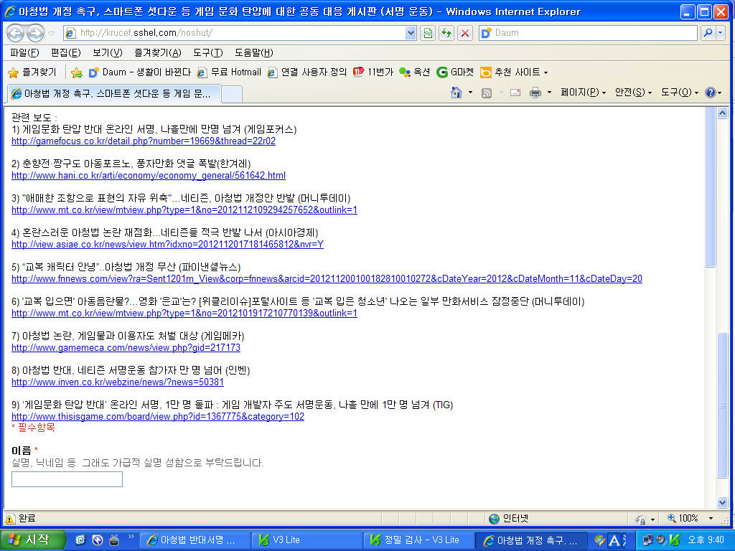Run search with the magnifier icon

tap(708, 33)
